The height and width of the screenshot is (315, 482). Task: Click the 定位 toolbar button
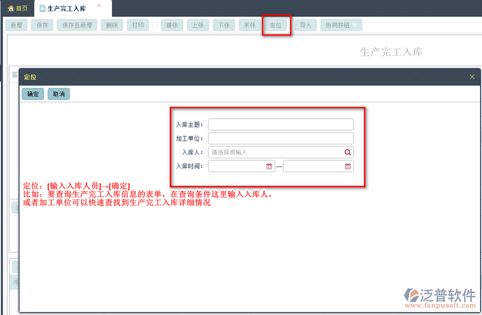point(276,25)
